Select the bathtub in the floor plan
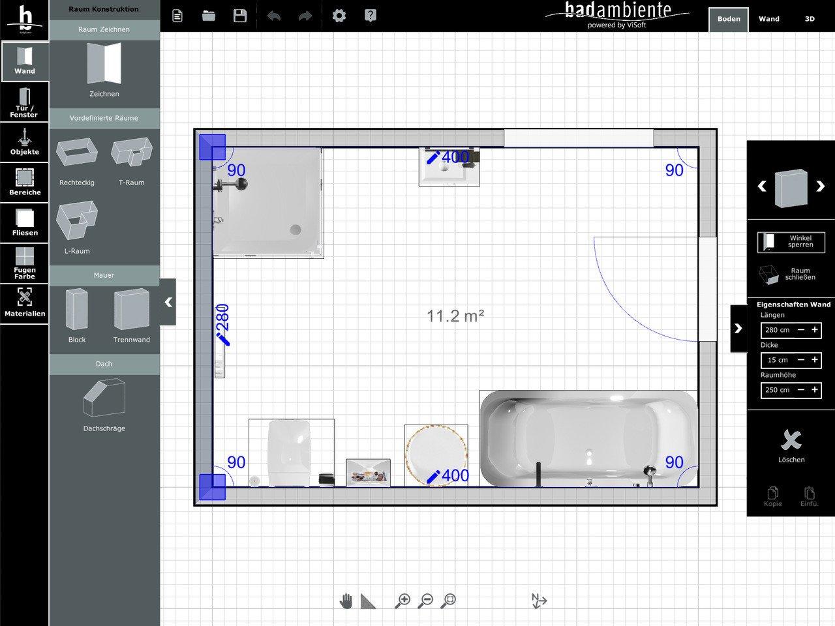 pos(589,438)
